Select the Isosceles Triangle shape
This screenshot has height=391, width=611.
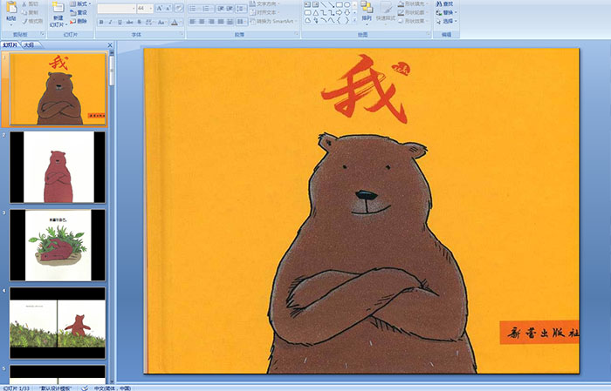tap(315, 12)
